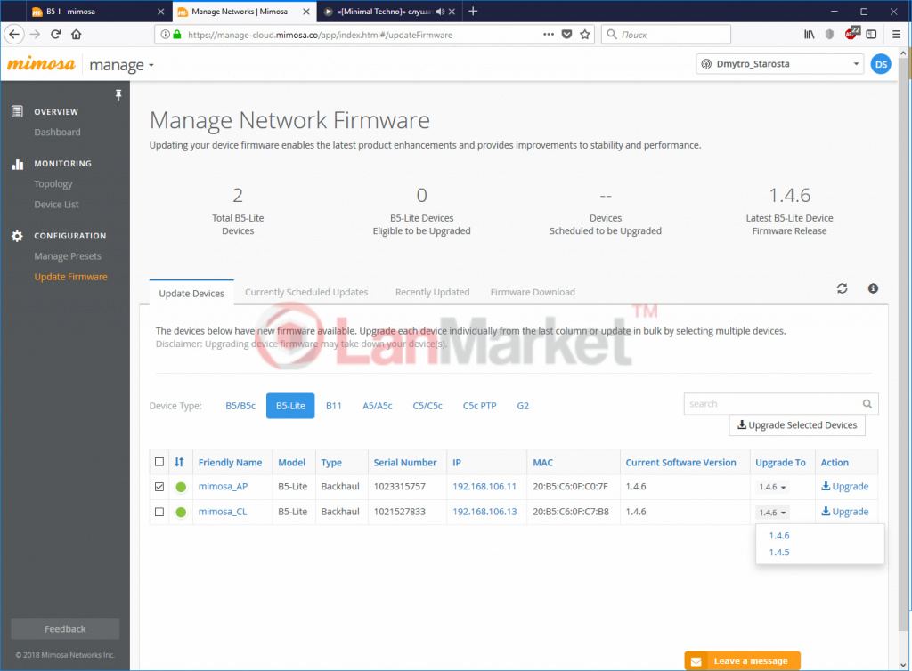Click the device search input field
This screenshot has width=912, height=671.
(x=770, y=403)
